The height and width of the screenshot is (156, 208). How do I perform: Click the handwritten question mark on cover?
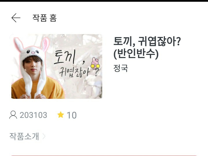97,73
